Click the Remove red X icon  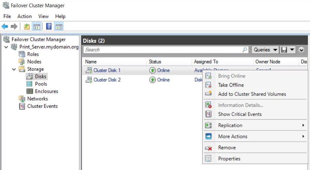coord(208,148)
